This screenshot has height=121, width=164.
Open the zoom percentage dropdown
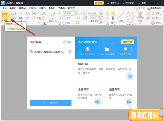tap(74, 13)
